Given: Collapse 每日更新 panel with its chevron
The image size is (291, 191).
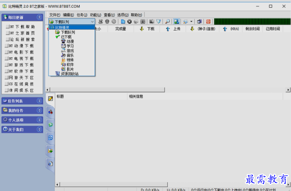Looking at the screenshot, I should 39,17.
